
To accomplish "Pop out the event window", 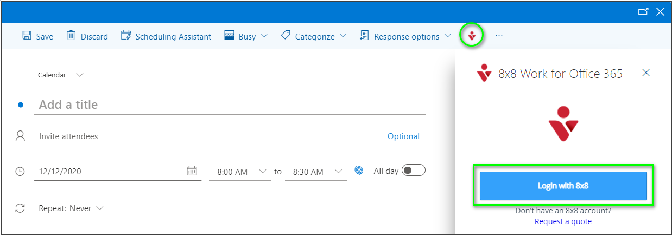I will [x=643, y=11].
